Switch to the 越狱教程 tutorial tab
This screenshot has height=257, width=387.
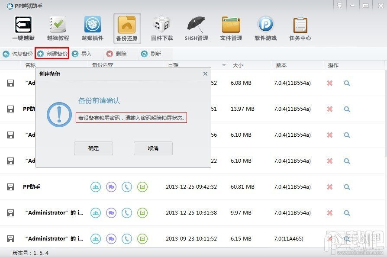58,28
